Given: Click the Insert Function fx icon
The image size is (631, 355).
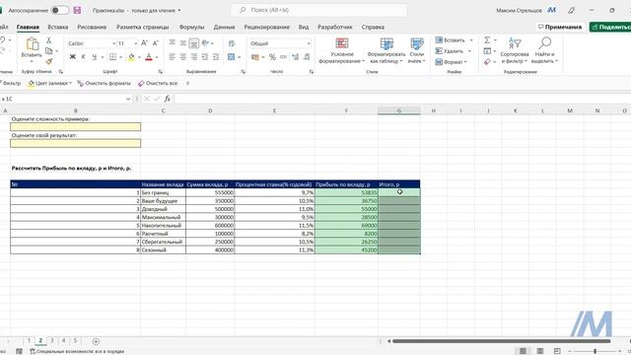Looking at the screenshot, I should pyautogui.click(x=167, y=99).
